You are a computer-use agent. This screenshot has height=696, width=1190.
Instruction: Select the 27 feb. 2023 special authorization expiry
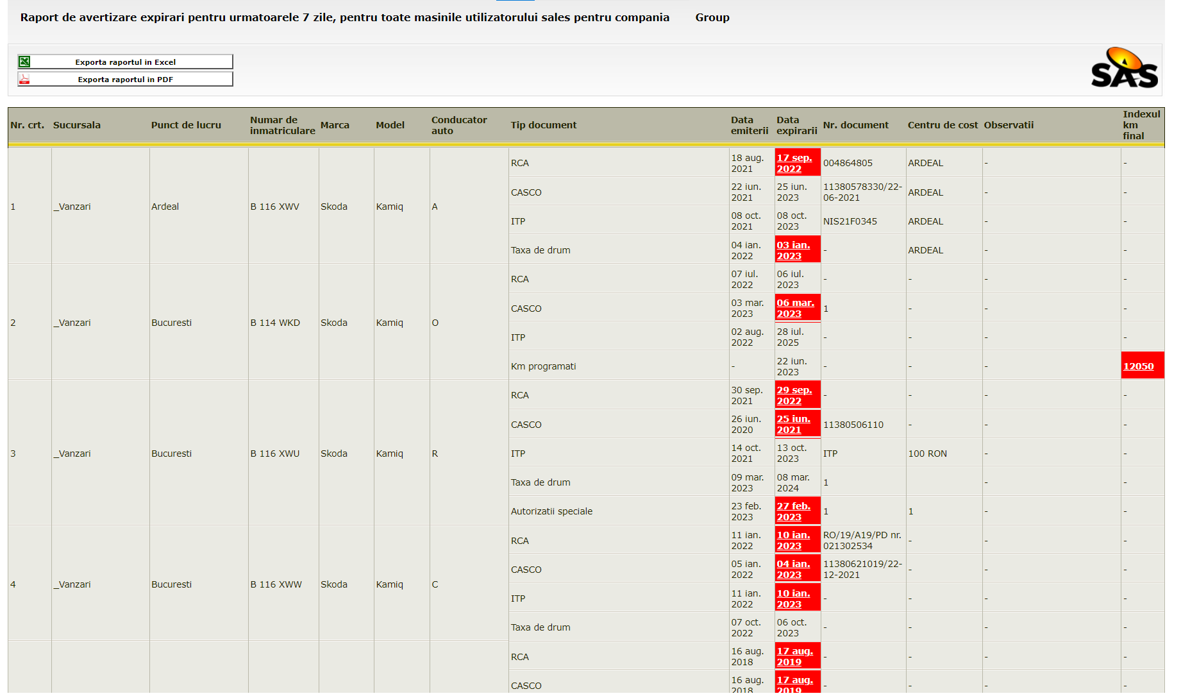[x=793, y=511]
